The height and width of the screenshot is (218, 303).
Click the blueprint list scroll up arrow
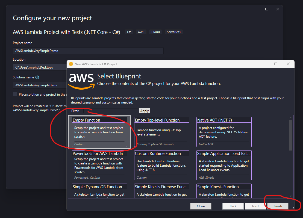point(291,117)
